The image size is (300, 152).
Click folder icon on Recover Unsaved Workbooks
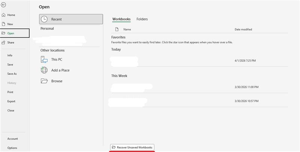point(114,147)
